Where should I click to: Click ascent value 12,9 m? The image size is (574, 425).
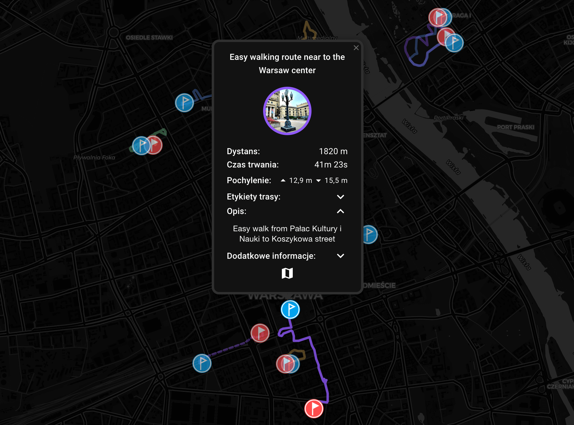coord(300,180)
